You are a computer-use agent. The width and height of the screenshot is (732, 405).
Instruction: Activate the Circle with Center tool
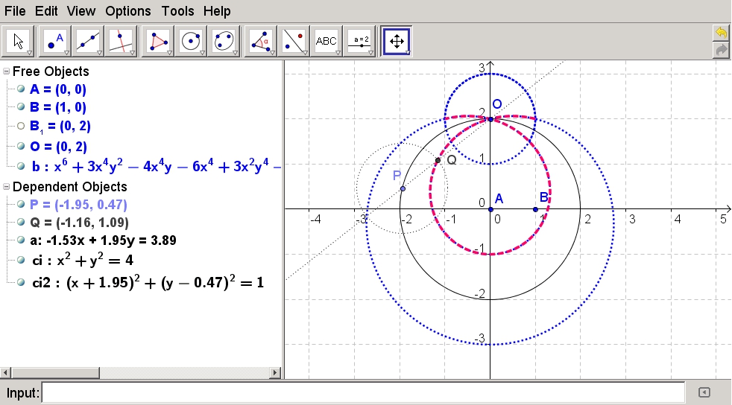(x=190, y=42)
